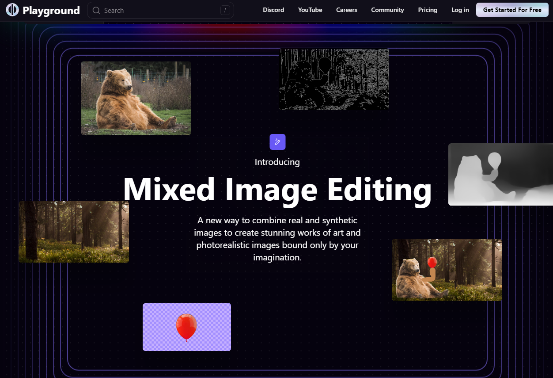Click Get Started For Free button
553x378 pixels.
pos(512,10)
